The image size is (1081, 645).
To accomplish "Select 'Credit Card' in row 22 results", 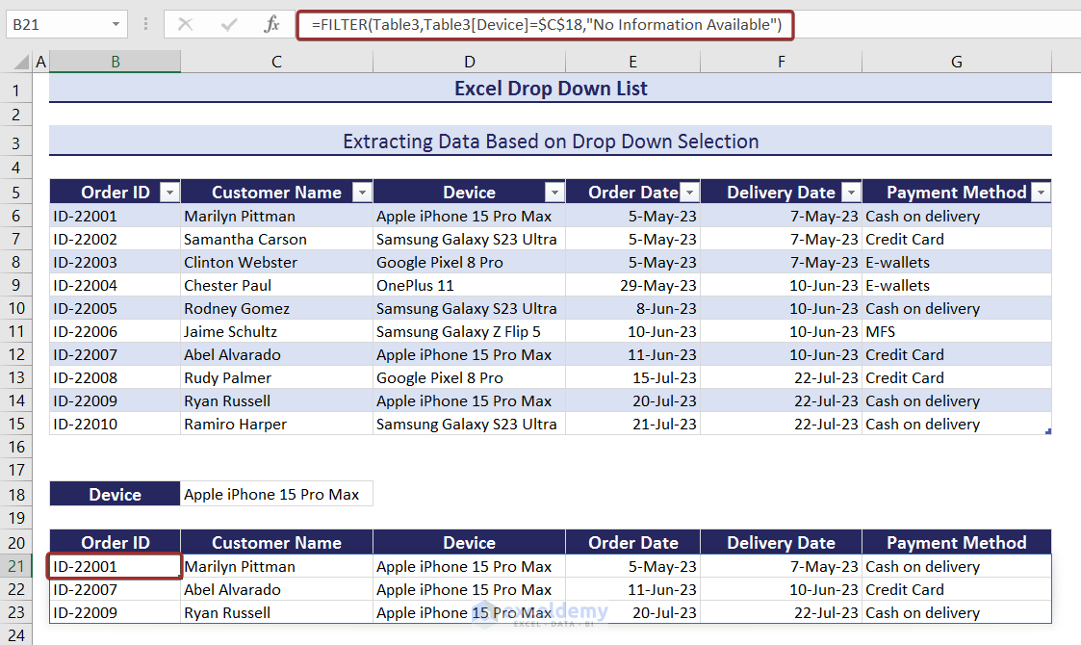I will pyautogui.click(x=957, y=590).
